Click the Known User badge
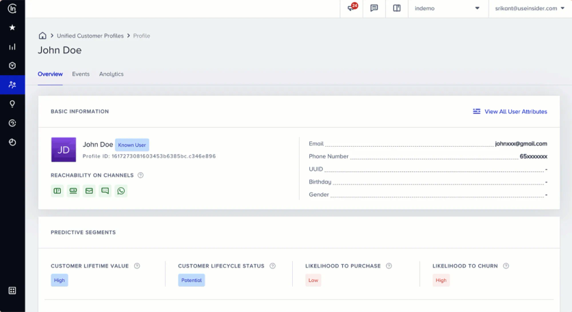Image resolution: width=572 pixels, height=312 pixels. point(132,145)
